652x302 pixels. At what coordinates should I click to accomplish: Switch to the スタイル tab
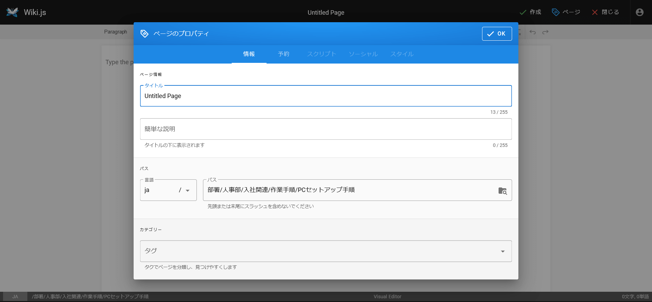(x=402, y=54)
